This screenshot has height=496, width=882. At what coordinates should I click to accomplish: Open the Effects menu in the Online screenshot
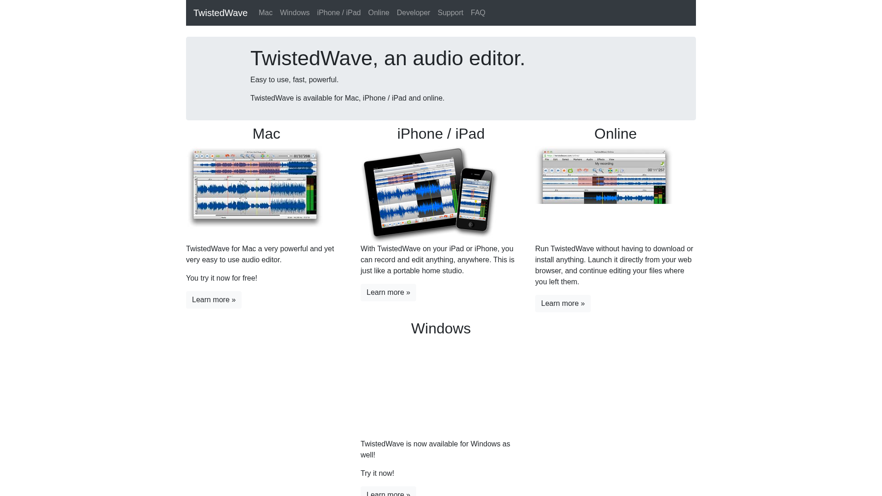coord(601,159)
